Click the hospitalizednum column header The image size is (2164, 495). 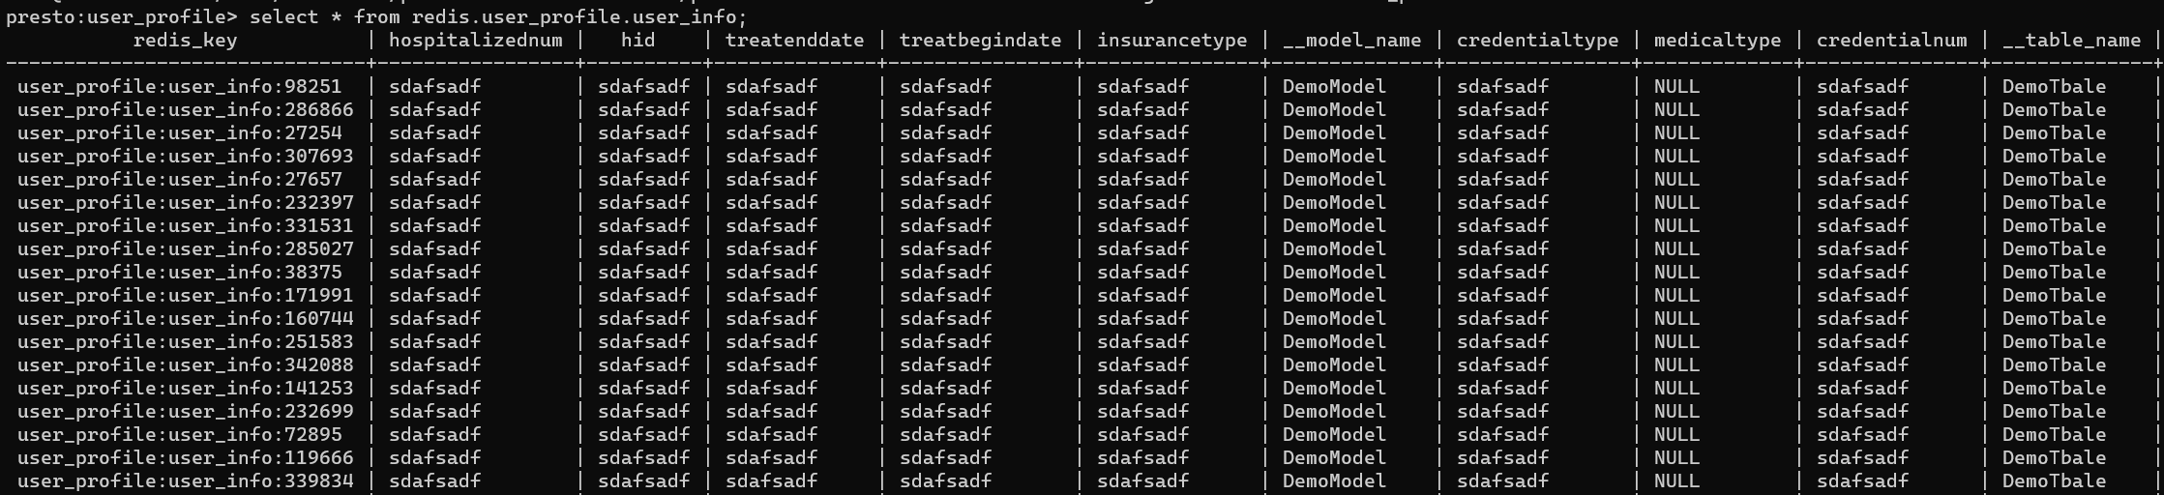coord(475,41)
